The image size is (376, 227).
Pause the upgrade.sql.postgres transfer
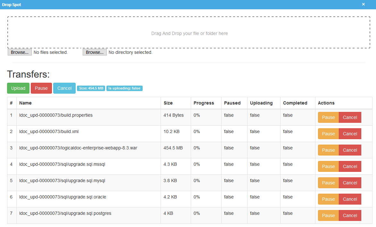point(328,215)
